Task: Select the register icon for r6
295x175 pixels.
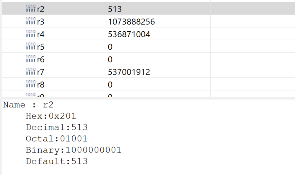Action: pos(30,59)
